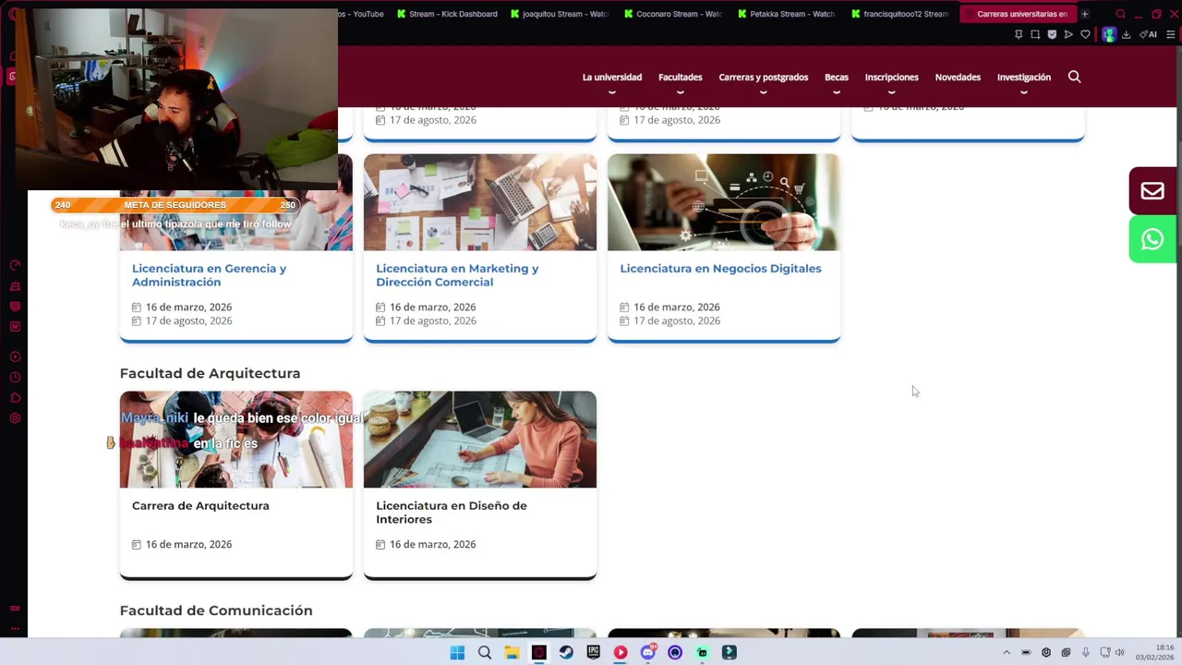This screenshot has height=665, width=1182.
Task: Switch to the joaquitou Stream tab
Action: (x=561, y=14)
